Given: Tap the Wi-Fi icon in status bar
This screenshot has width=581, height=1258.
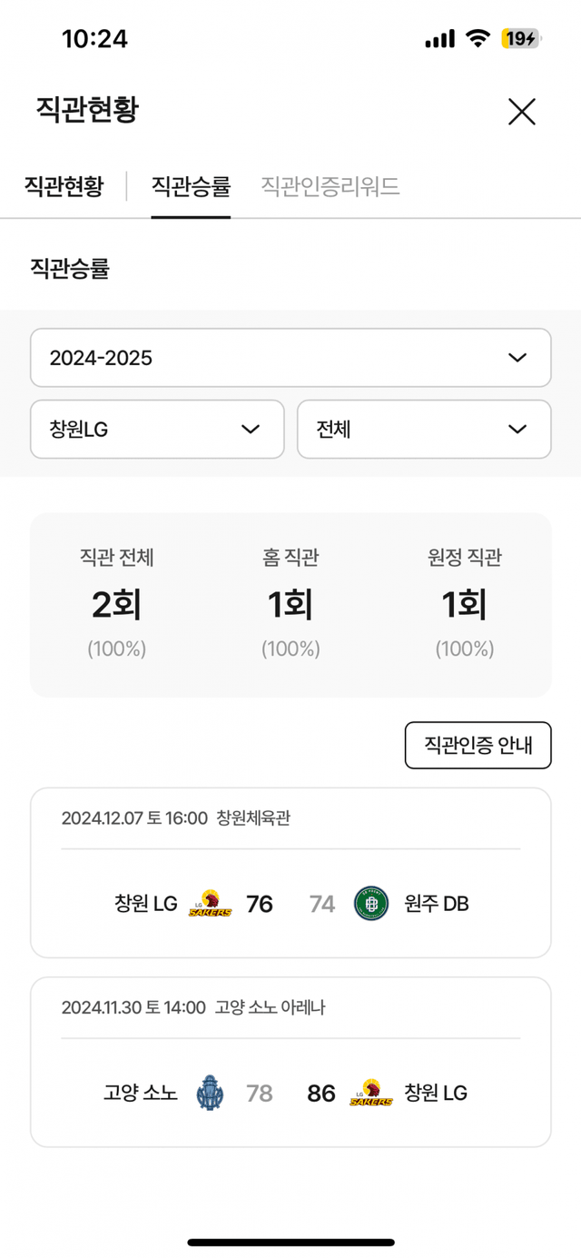Looking at the screenshot, I should coord(477,38).
